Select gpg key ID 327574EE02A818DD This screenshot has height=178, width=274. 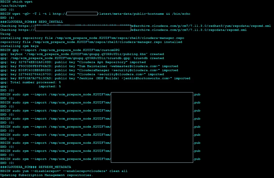click(x=35, y=62)
